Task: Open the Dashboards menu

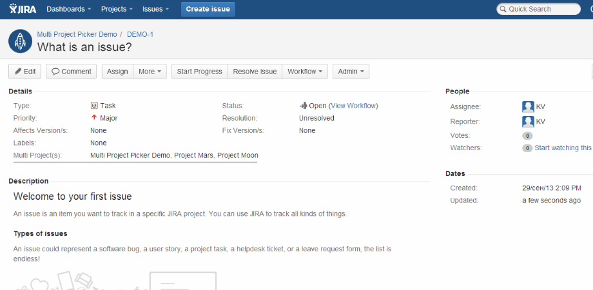Action: (69, 8)
